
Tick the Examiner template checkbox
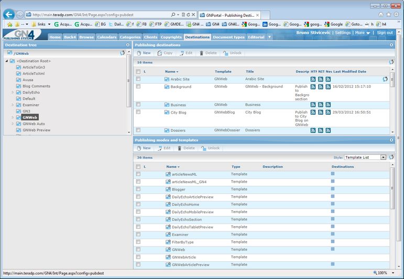138,234
